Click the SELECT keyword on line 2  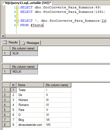26,12
